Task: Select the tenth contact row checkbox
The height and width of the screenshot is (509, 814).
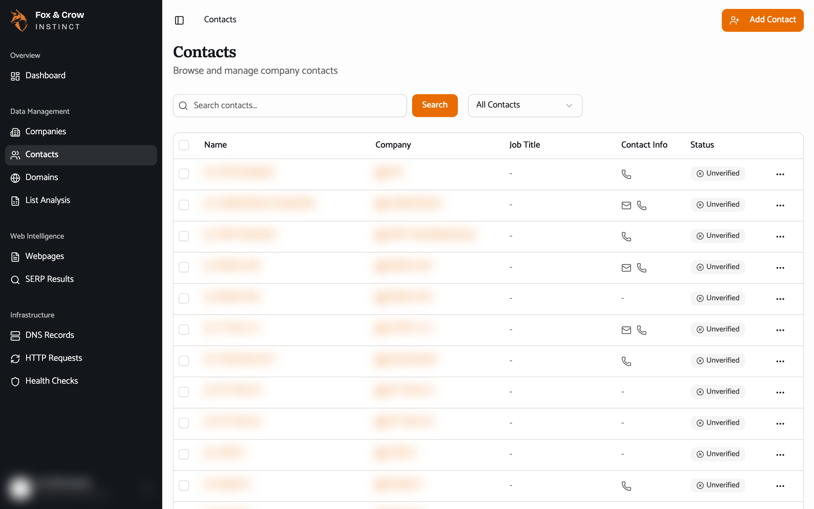Action: (x=184, y=454)
